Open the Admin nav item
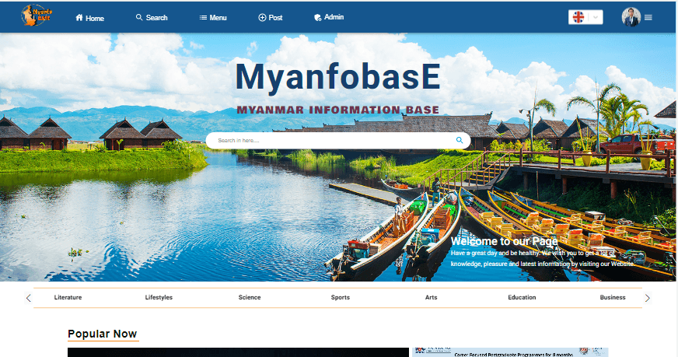 [x=329, y=17]
